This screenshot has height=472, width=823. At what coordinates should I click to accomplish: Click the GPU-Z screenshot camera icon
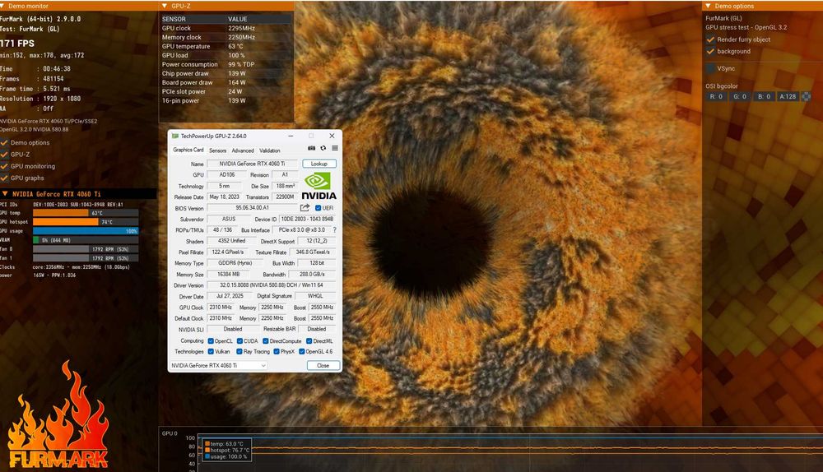(311, 148)
